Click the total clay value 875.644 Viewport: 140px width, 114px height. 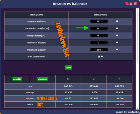tap(94, 86)
